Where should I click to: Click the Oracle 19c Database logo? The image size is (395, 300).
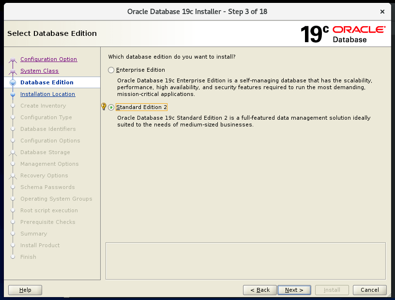point(343,34)
